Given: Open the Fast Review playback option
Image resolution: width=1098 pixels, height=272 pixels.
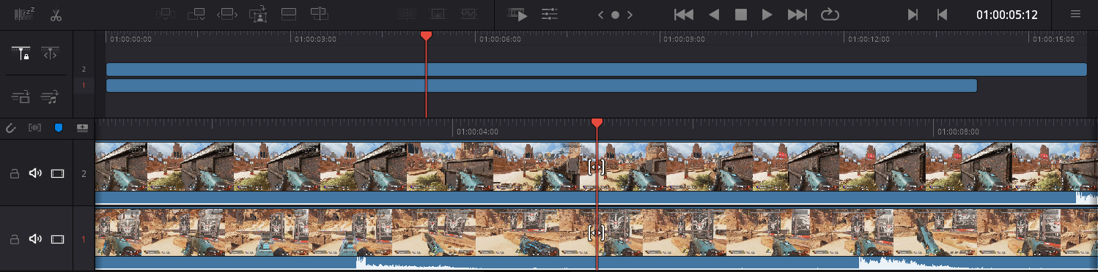Looking at the screenshot, I should pos(517,15).
